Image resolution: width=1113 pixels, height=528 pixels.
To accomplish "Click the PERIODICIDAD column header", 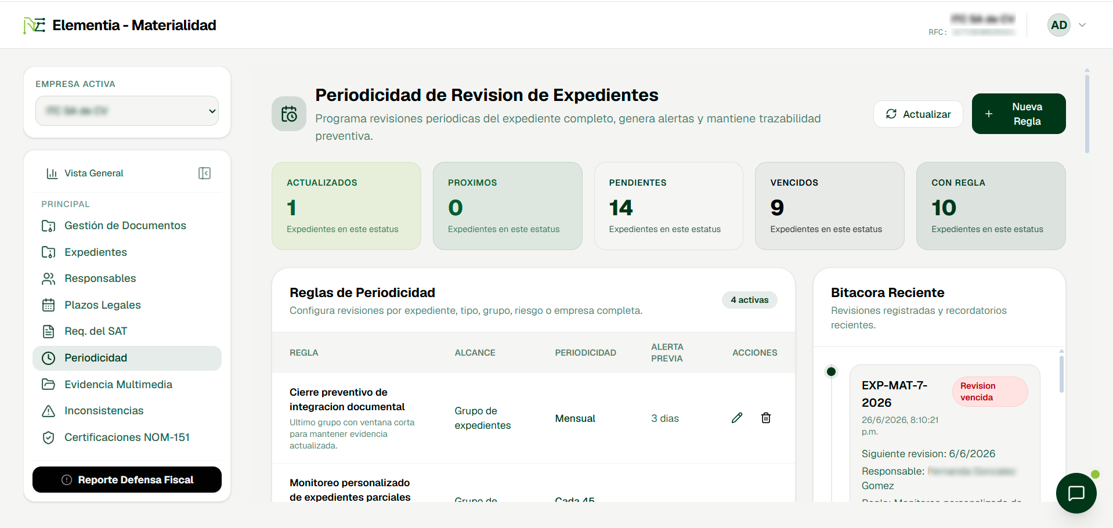I will point(586,353).
